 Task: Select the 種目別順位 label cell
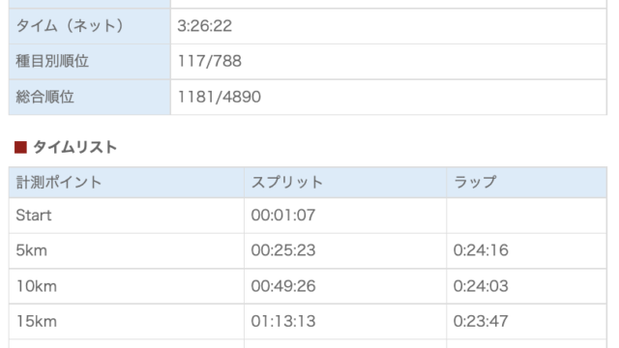[x=90, y=62]
